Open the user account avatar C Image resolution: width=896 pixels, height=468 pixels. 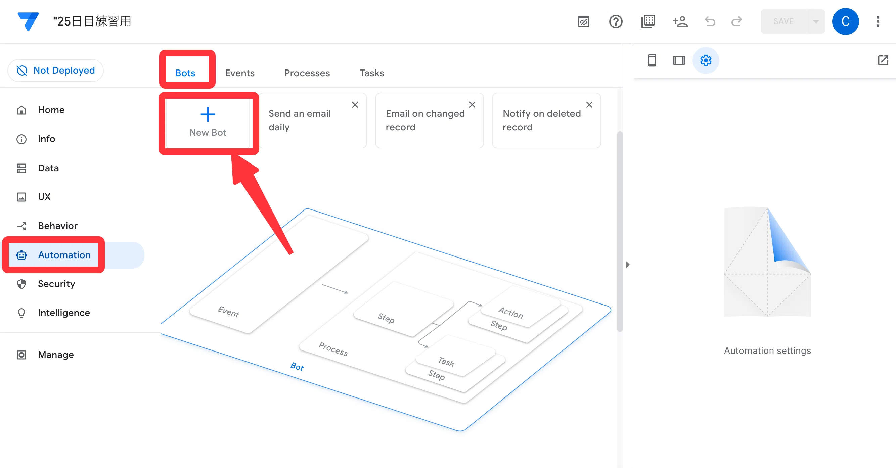(x=846, y=21)
